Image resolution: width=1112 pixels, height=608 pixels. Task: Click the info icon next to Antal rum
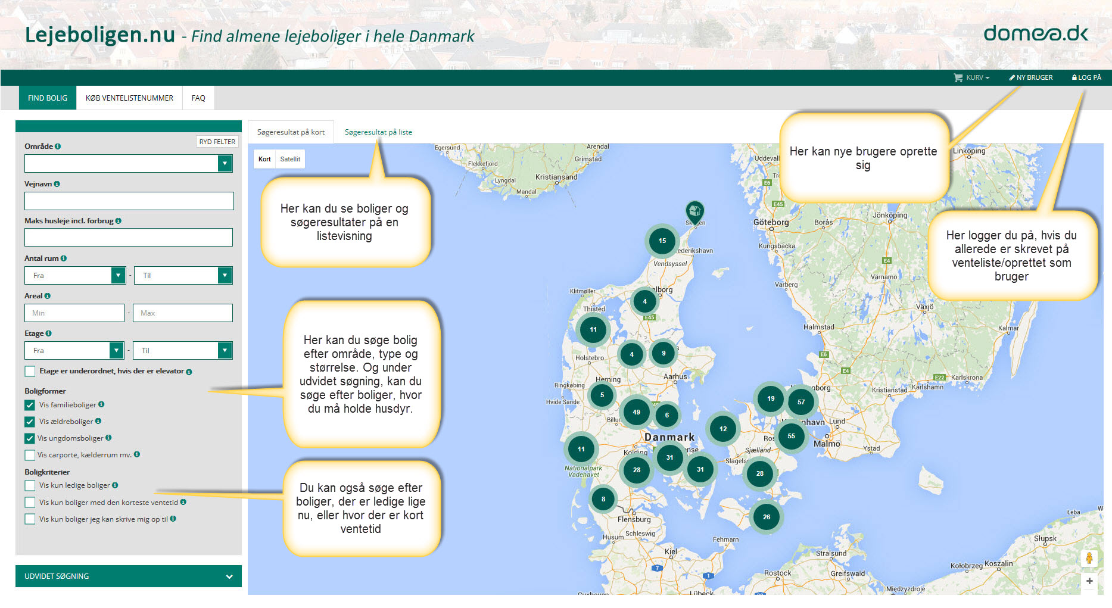[64, 258]
